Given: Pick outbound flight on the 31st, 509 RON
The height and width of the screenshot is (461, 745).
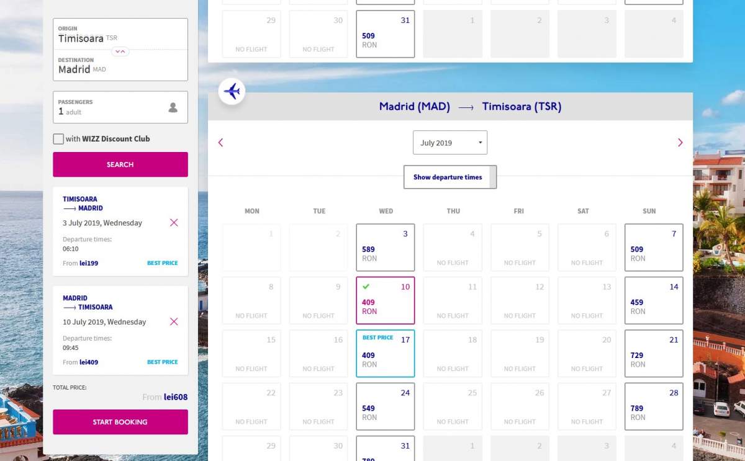Looking at the screenshot, I should [385, 34].
